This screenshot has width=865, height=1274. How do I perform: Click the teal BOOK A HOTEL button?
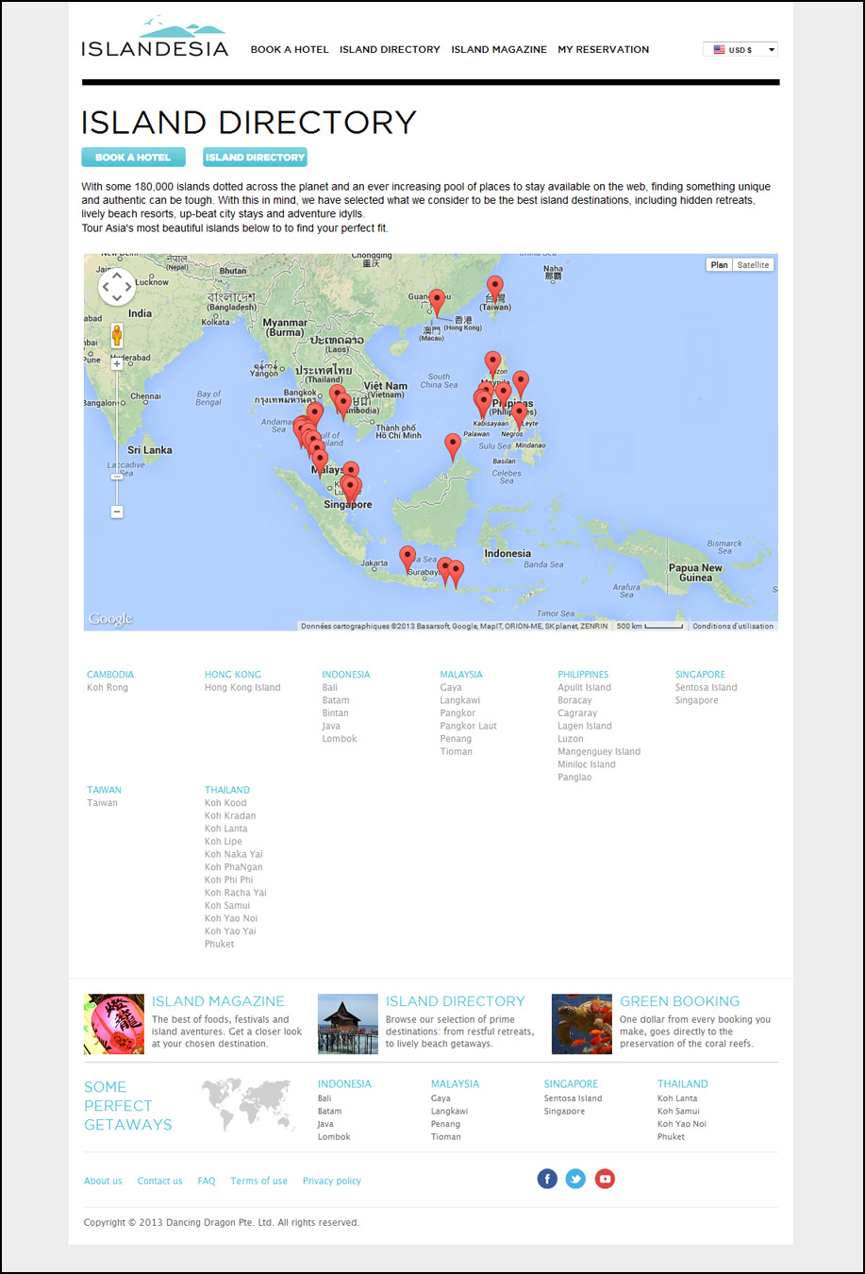[133, 158]
